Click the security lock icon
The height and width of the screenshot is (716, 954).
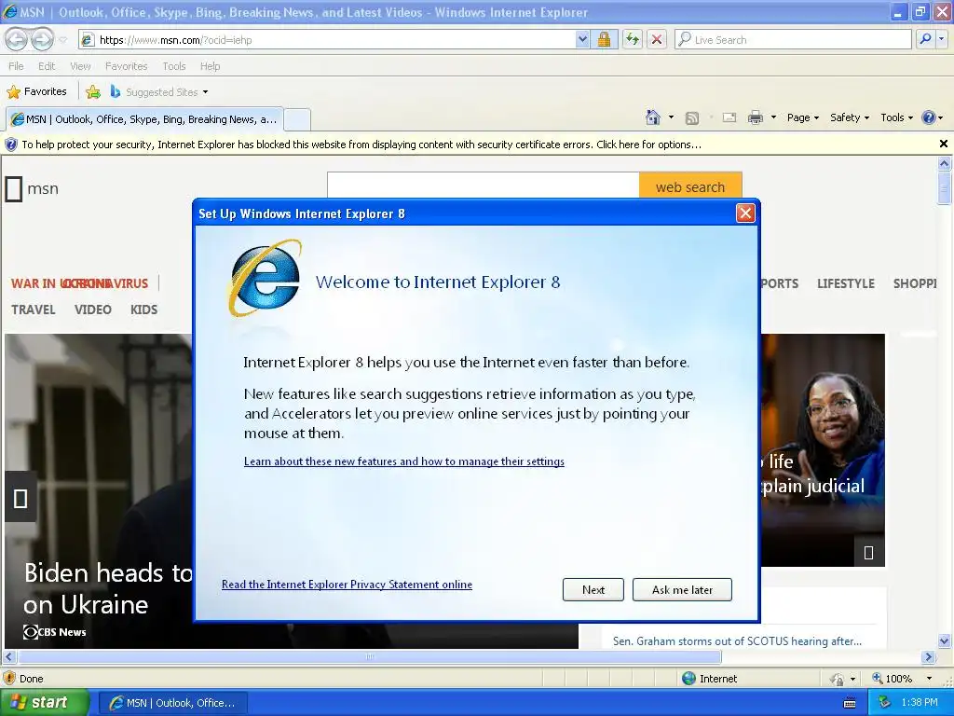604,39
